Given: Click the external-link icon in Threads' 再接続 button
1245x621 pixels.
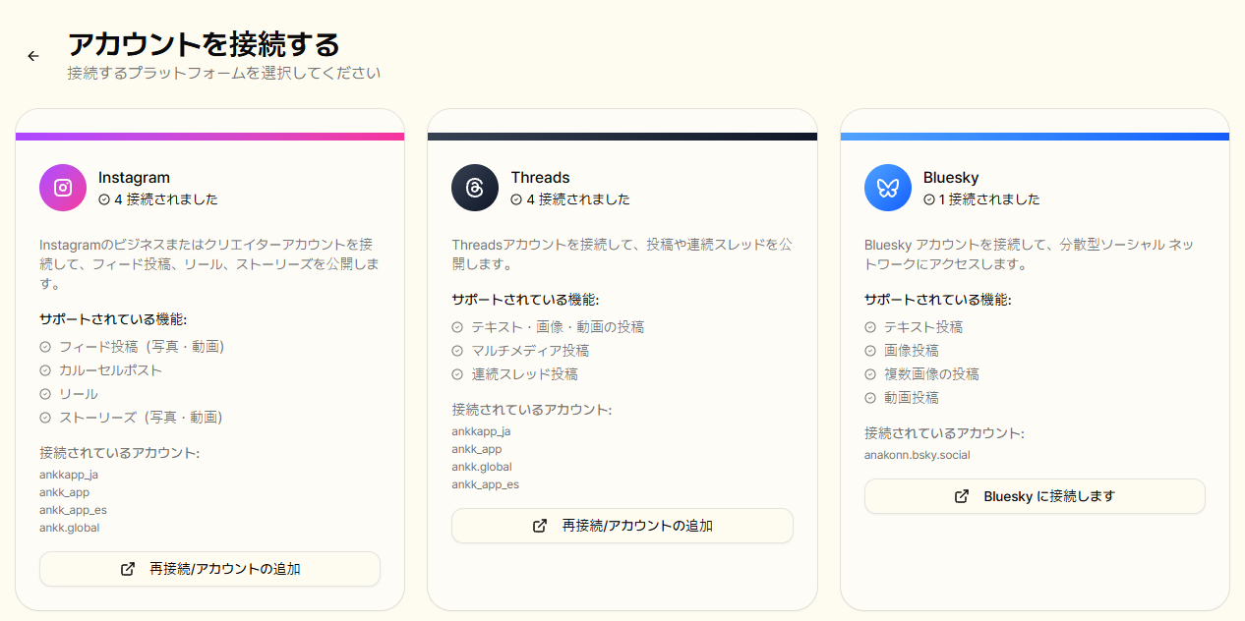Looking at the screenshot, I should click(539, 526).
